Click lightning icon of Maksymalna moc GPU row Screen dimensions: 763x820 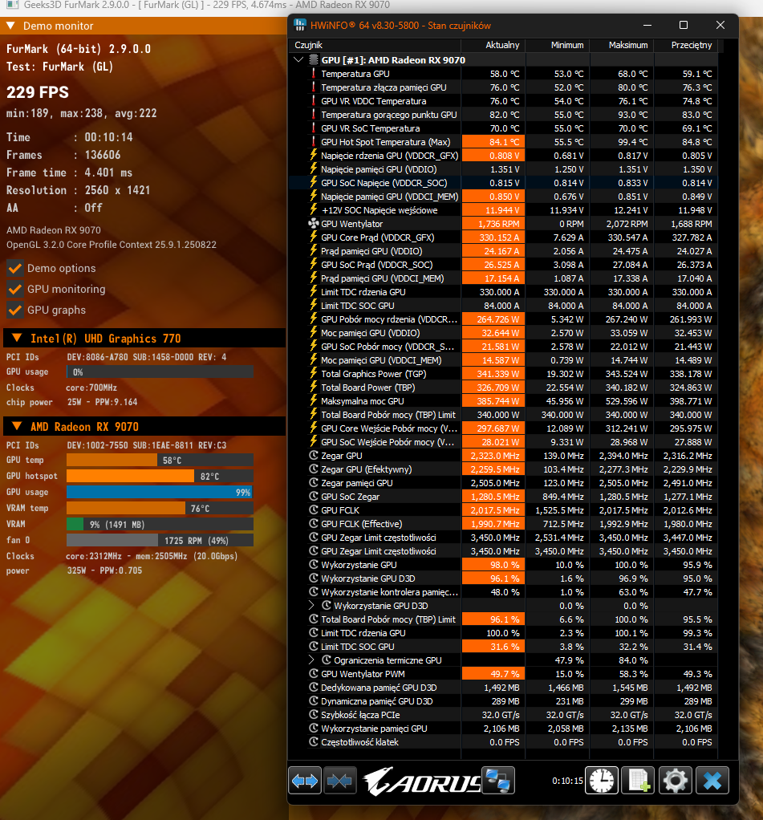(314, 400)
